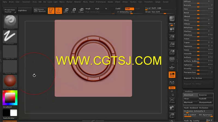Click the BPR render icon
The width and height of the screenshot is (218, 122).
[172, 19]
